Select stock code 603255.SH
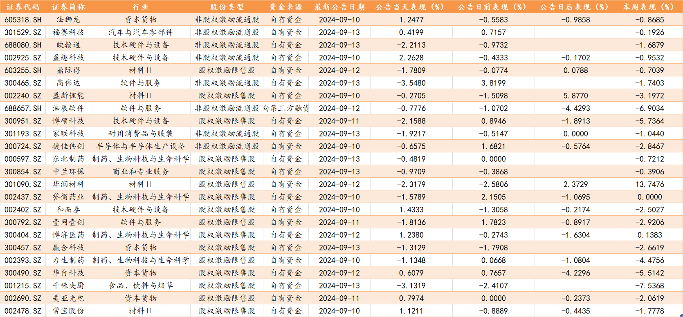The height and width of the screenshot is (317, 683). (x=23, y=70)
